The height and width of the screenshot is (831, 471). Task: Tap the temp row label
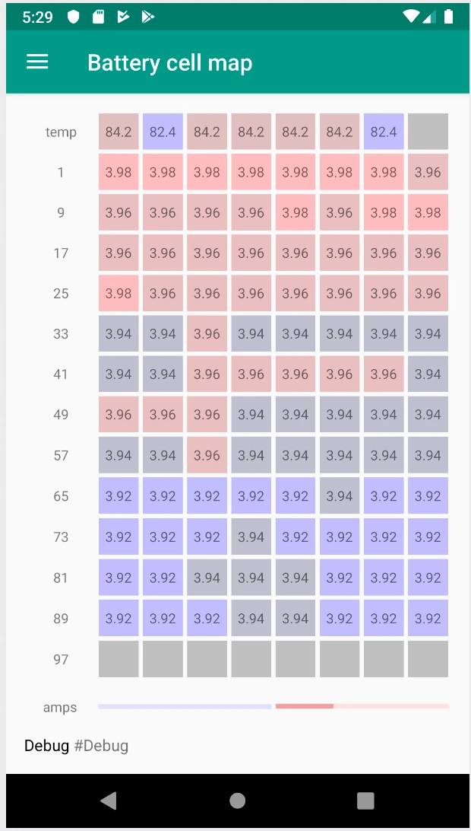(x=61, y=132)
